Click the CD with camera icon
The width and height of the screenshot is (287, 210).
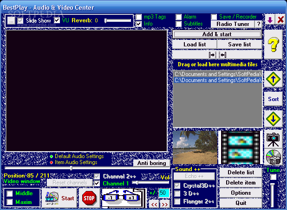point(273,157)
